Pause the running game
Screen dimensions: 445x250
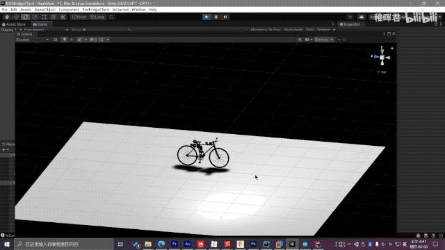[216, 17]
